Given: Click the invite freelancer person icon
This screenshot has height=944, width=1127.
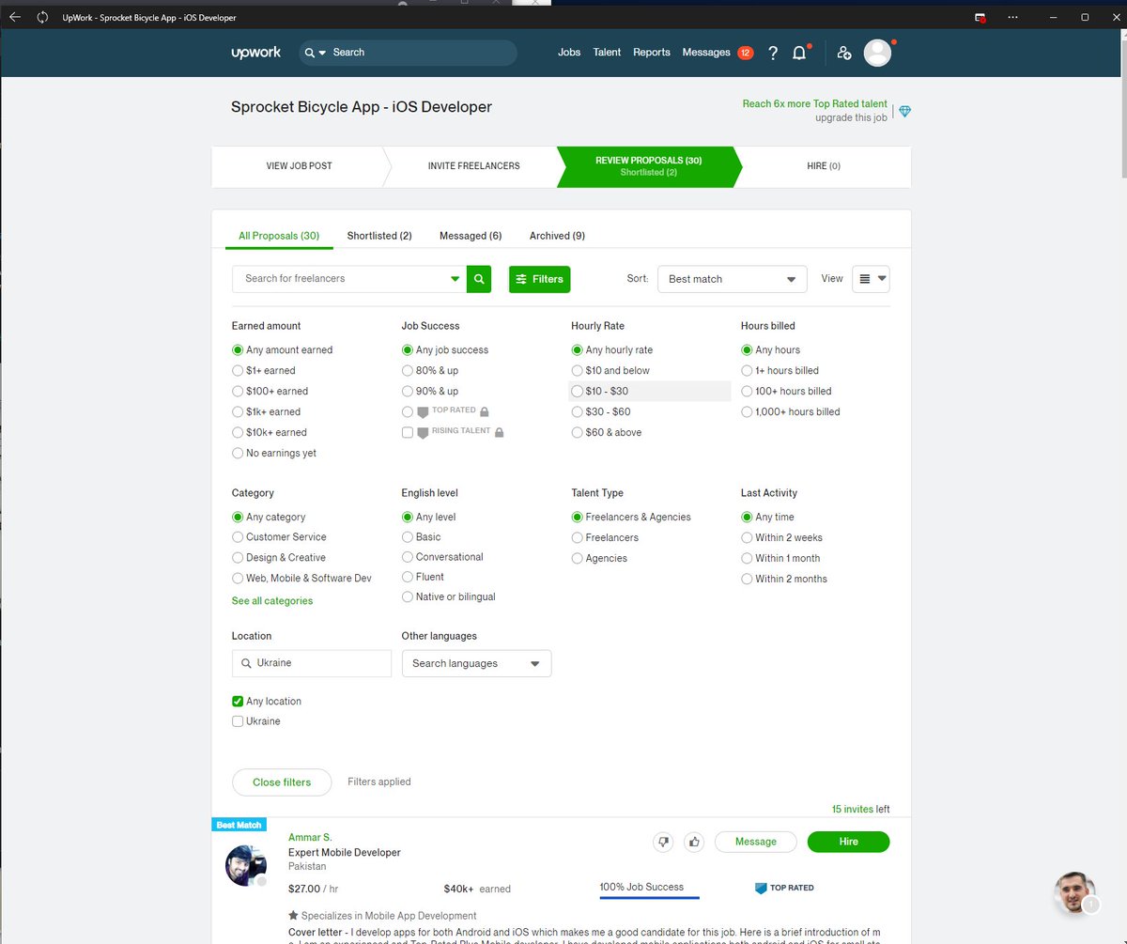Looking at the screenshot, I should tap(843, 53).
